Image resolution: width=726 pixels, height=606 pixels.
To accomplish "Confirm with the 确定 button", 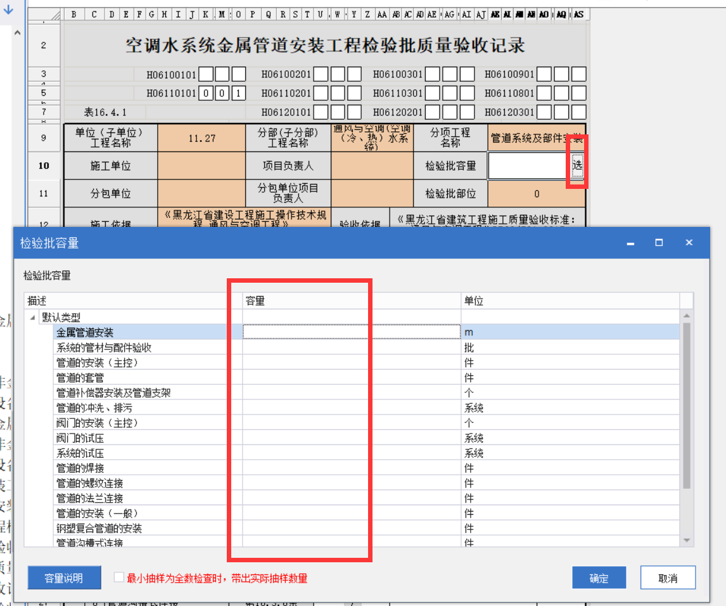I will coord(599,578).
